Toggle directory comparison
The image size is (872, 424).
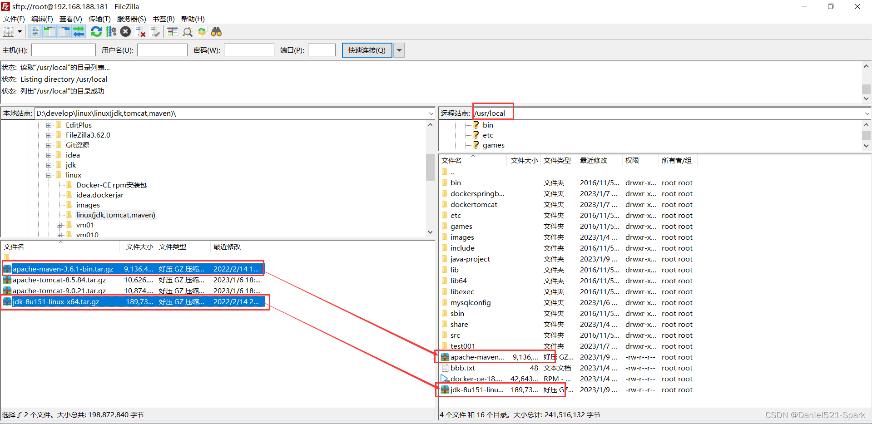click(188, 32)
